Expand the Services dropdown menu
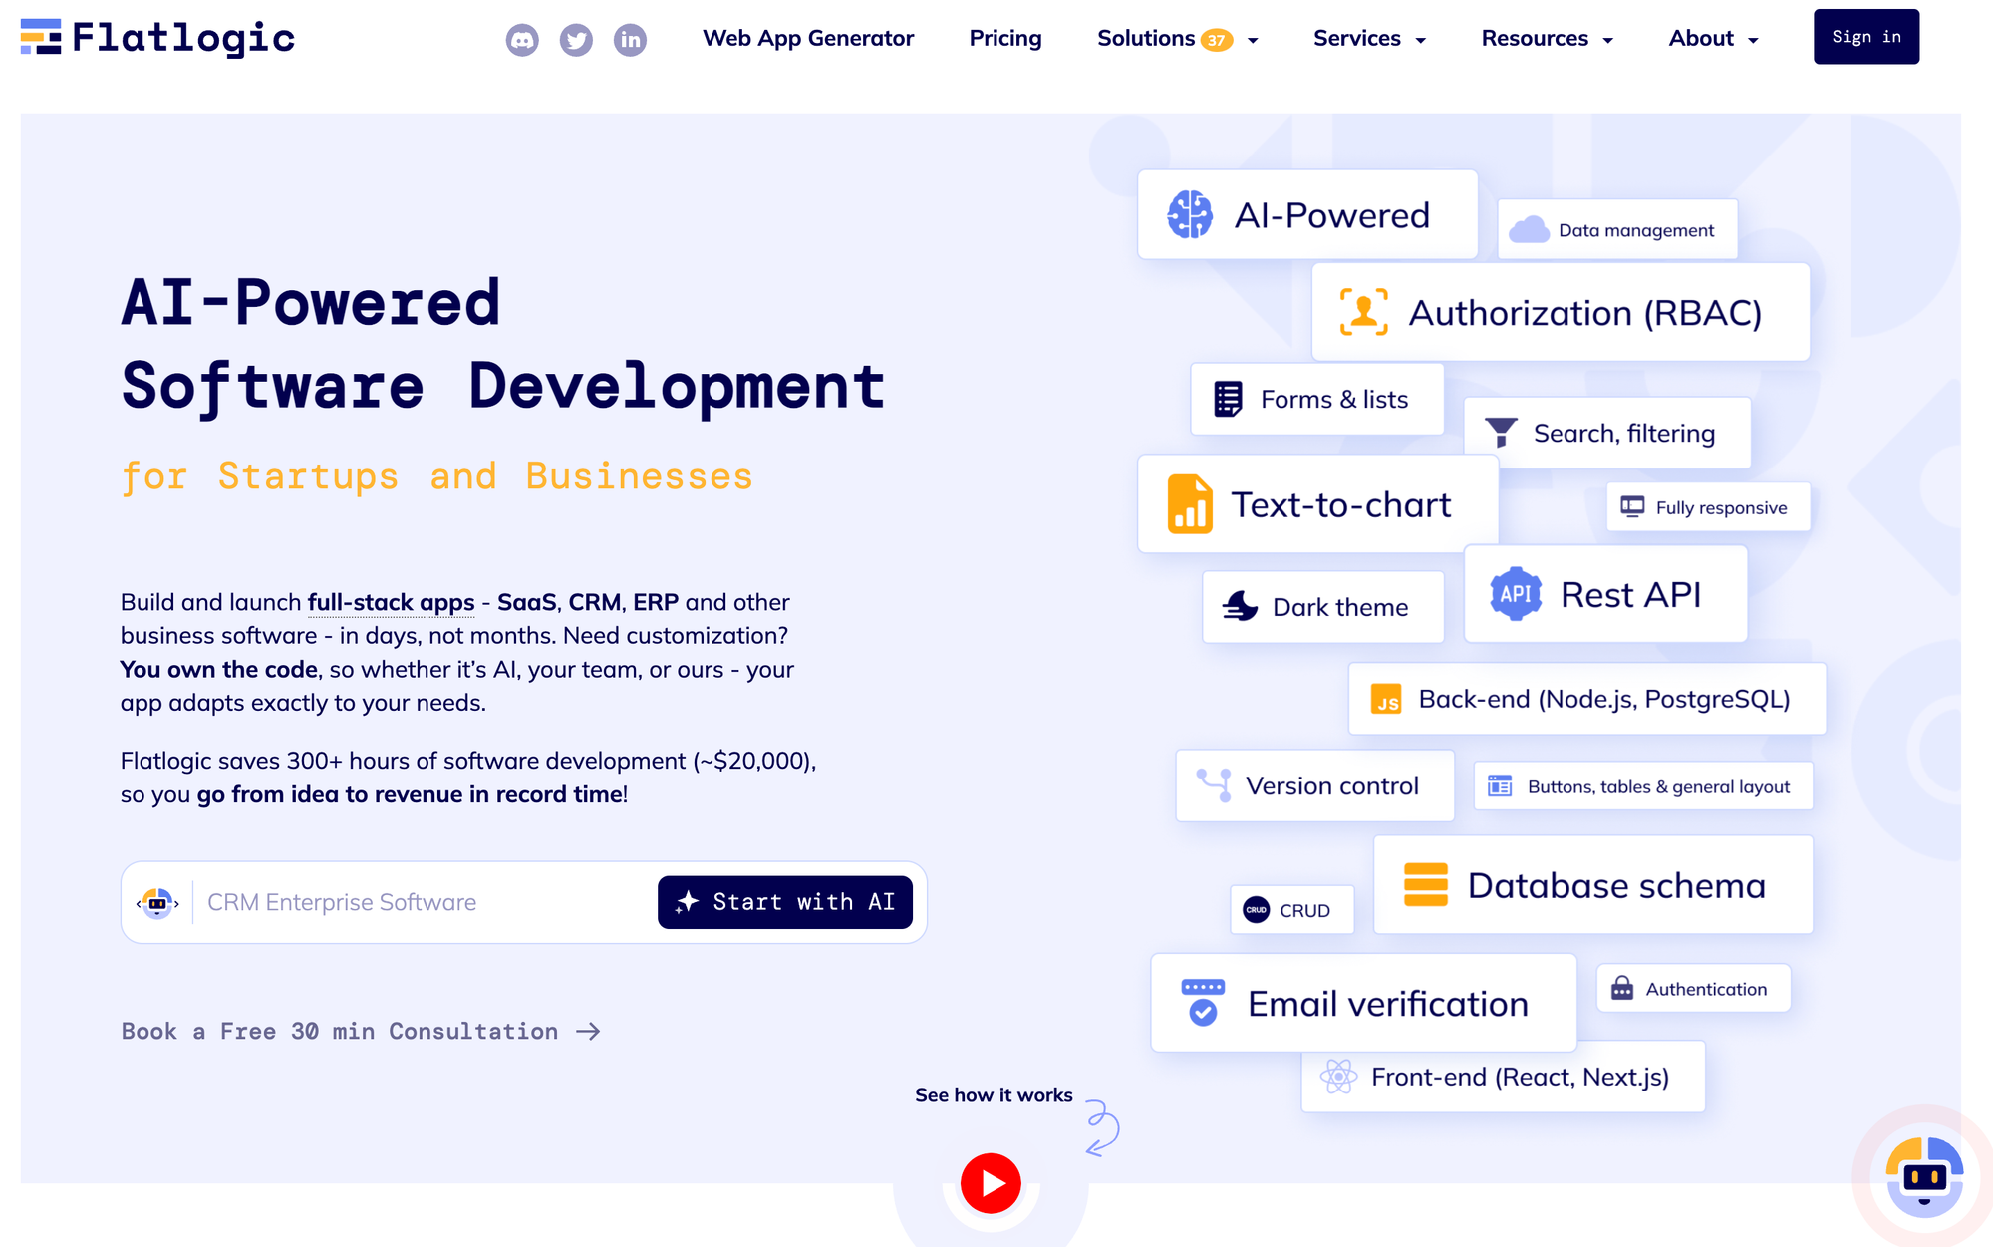Screen dimensions: 1993x1247 [x=1369, y=39]
